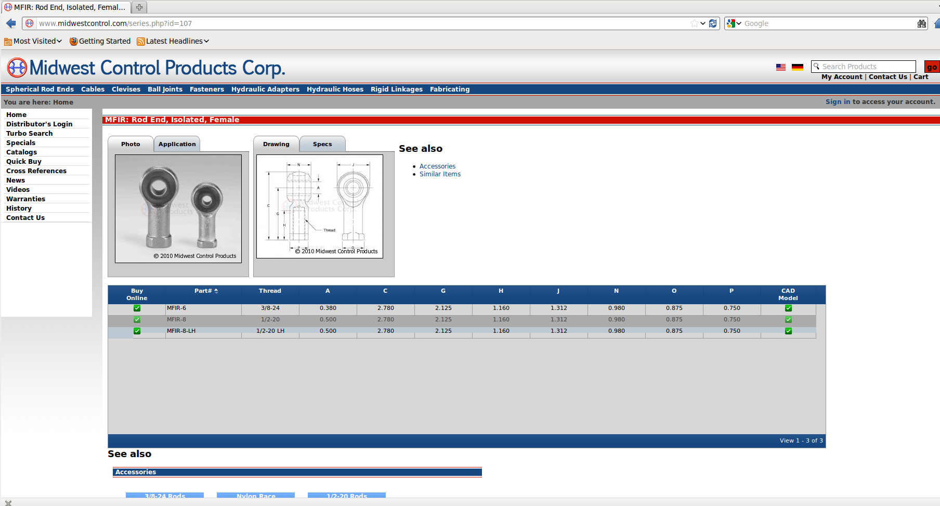Open the Hydraulic Adapters menu

[266, 89]
